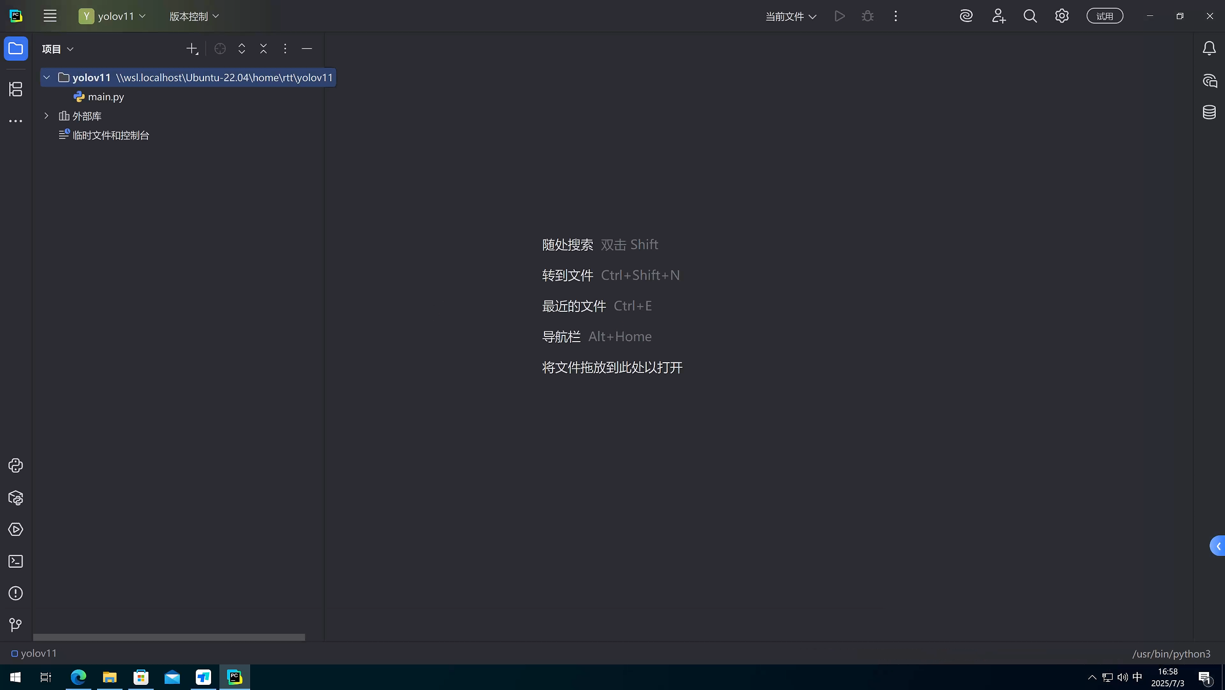Open Code With Me add-user icon
This screenshot has height=690, width=1225.
pos(998,16)
